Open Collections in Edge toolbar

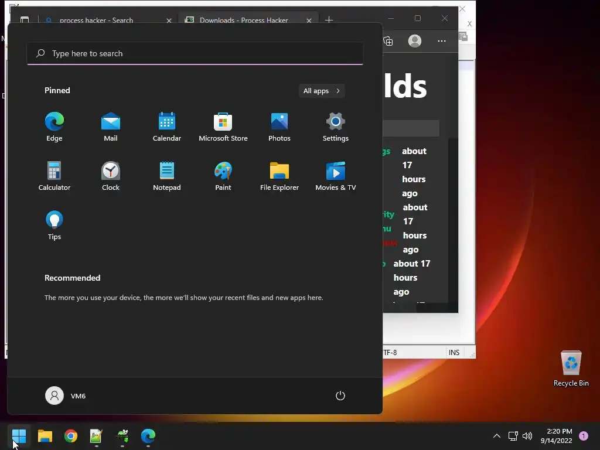tap(388, 41)
